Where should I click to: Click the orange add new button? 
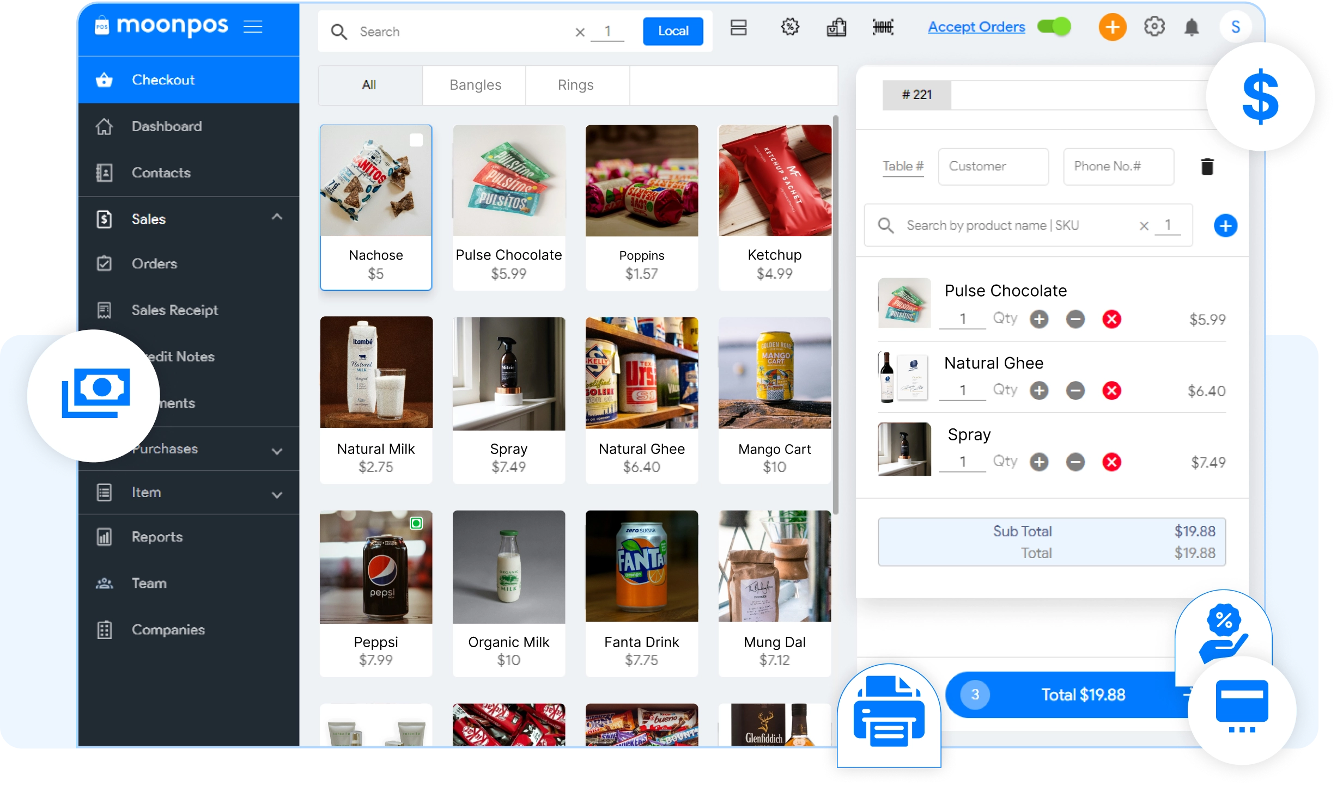point(1112,27)
